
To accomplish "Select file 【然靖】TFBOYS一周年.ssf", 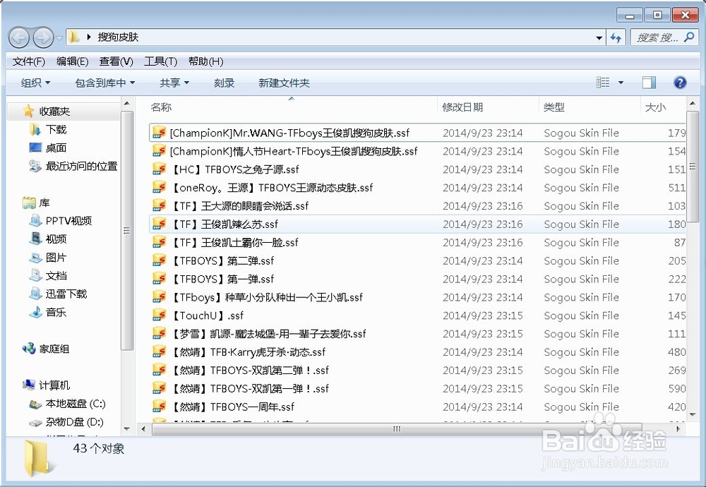I will (x=232, y=407).
